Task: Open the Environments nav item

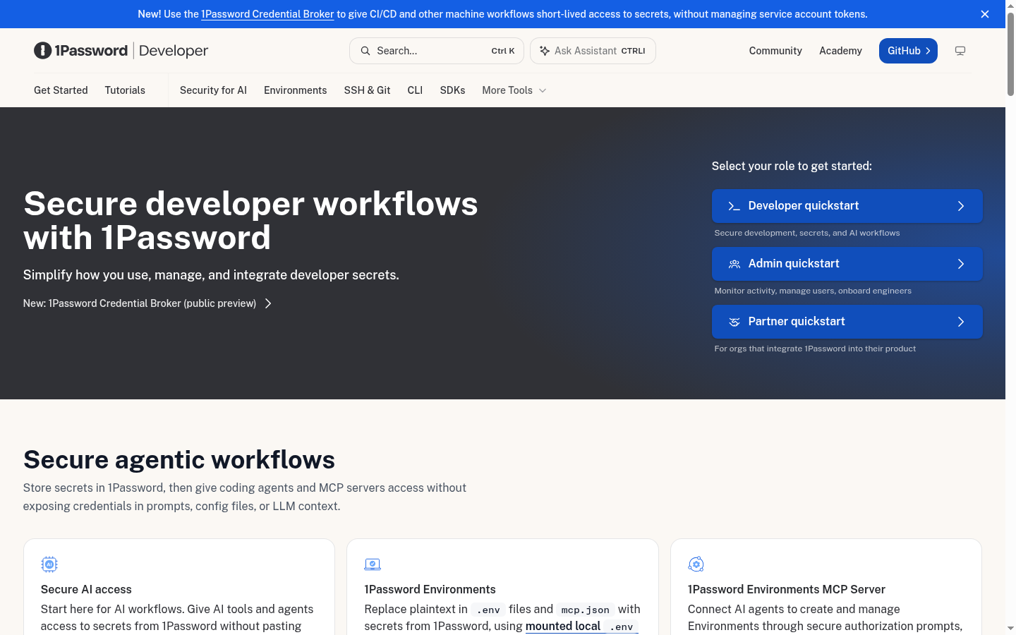Action: pyautogui.click(x=295, y=90)
